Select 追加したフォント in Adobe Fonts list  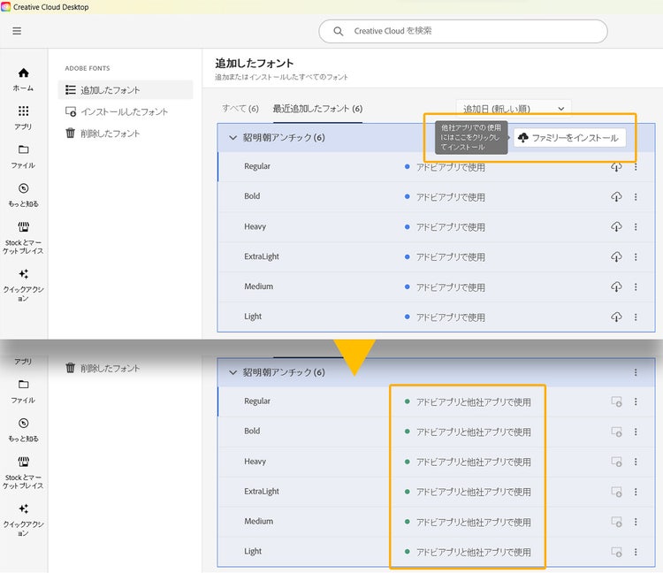pos(126,89)
